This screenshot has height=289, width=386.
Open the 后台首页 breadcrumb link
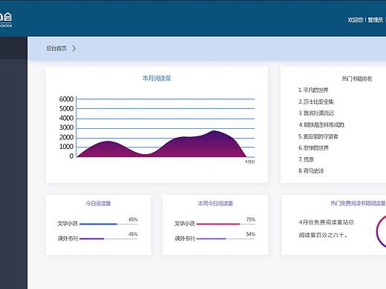[56, 48]
